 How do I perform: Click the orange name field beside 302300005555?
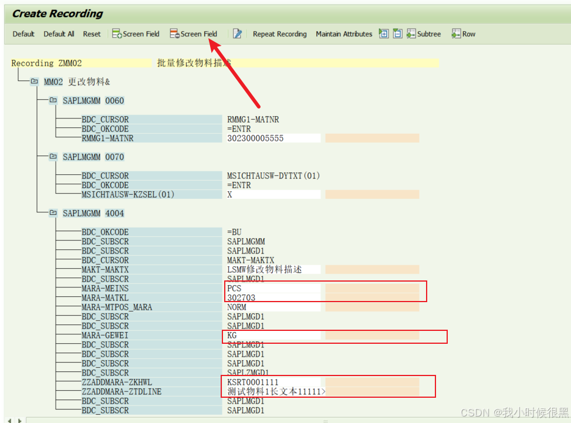tap(372, 138)
